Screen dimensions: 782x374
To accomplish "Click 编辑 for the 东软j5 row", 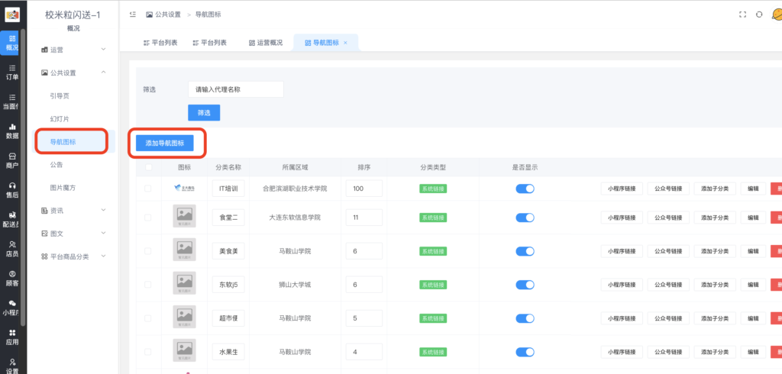I will click(x=753, y=285).
